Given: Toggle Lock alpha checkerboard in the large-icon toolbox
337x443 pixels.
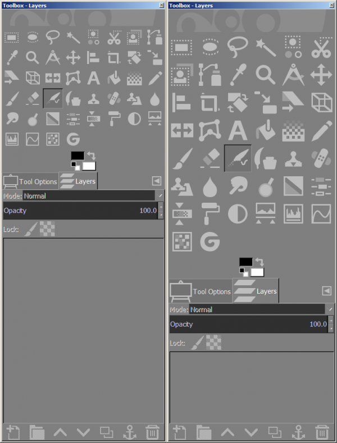Looking at the screenshot, I should click(x=213, y=342).
